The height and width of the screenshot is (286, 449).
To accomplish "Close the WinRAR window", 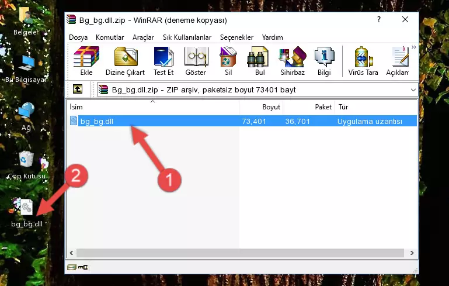I will [405, 19].
